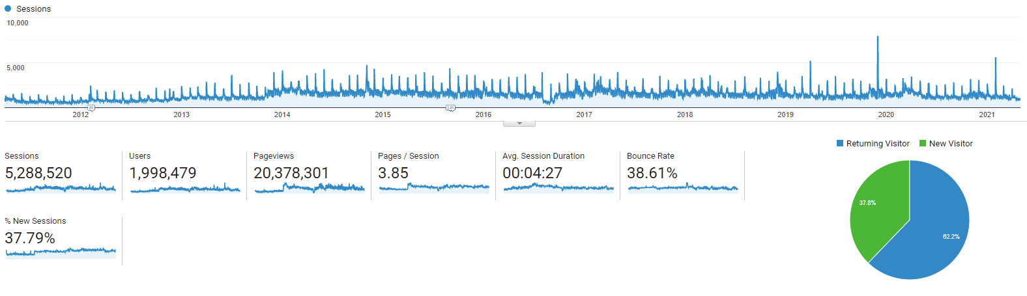This screenshot has width=1027, height=296.
Task: Open the annotation icon between 2015 and 2016
Action: [x=450, y=108]
